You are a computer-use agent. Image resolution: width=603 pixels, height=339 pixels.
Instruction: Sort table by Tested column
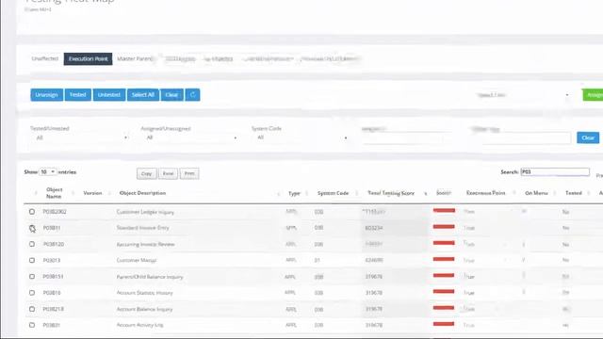pyautogui.click(x=574, y=193)
